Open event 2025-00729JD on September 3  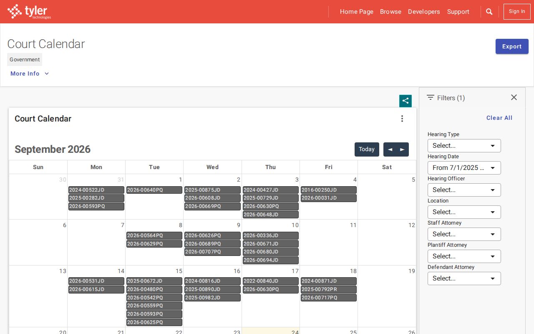(271, 198)
